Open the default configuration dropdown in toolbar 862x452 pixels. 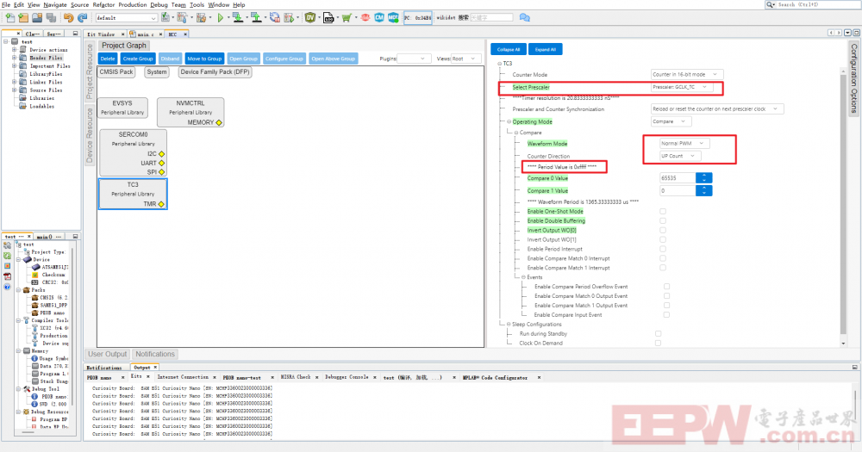(127, 17)
